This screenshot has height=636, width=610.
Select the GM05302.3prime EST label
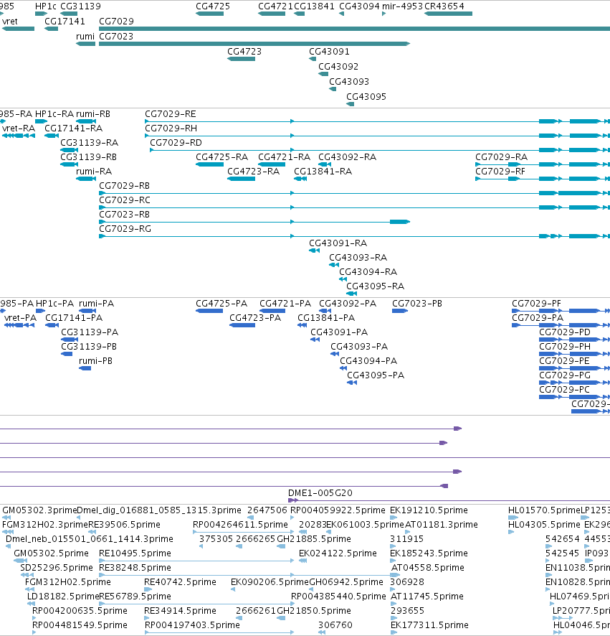click(39, 510)
